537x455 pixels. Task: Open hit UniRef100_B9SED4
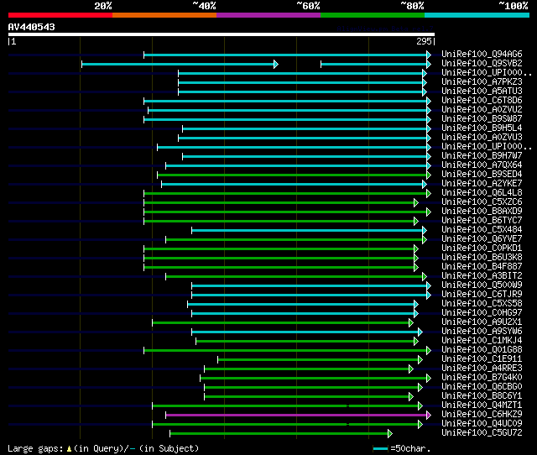[482, 174]
